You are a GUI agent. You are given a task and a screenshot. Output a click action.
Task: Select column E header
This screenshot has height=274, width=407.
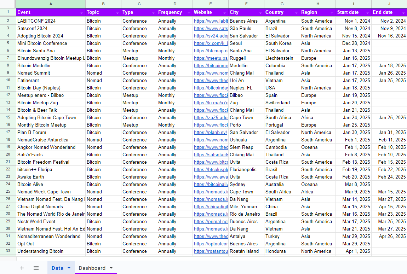211,4
